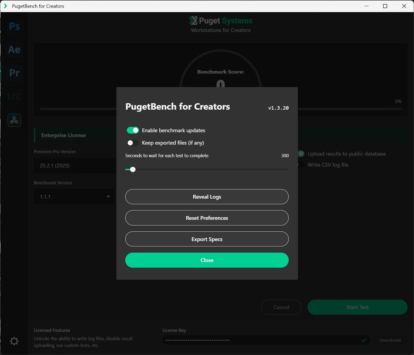Disable the Enable benchmark updates toggle
The image size is (414, 355).
point(133,130)
